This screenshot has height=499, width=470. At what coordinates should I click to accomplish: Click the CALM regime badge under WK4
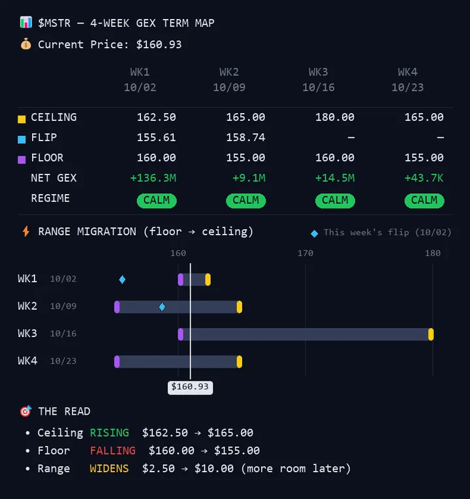[424, 201]
